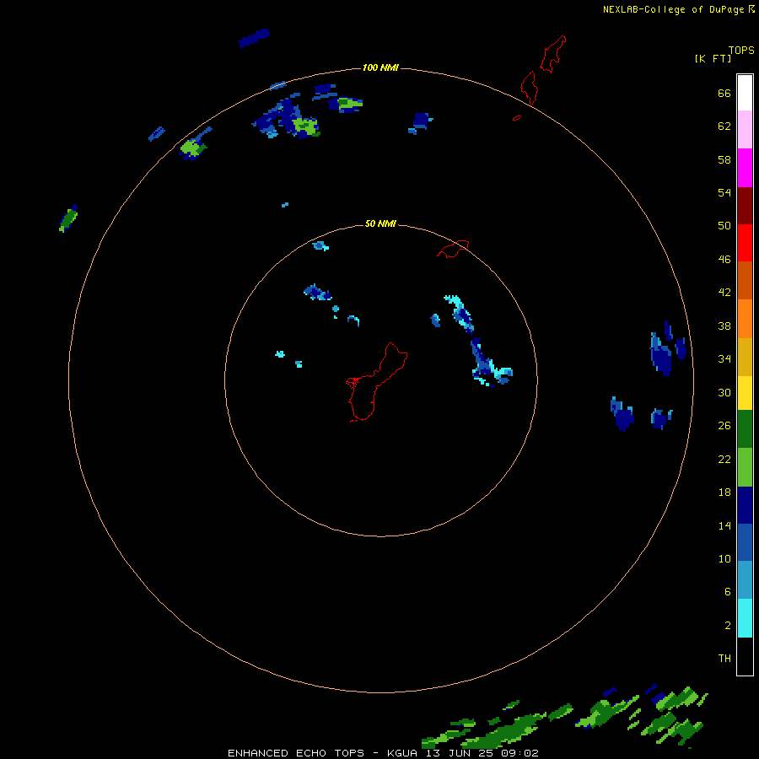Click the topmost red island outline
The image size is (759, 759).
(x=552, y=54)
